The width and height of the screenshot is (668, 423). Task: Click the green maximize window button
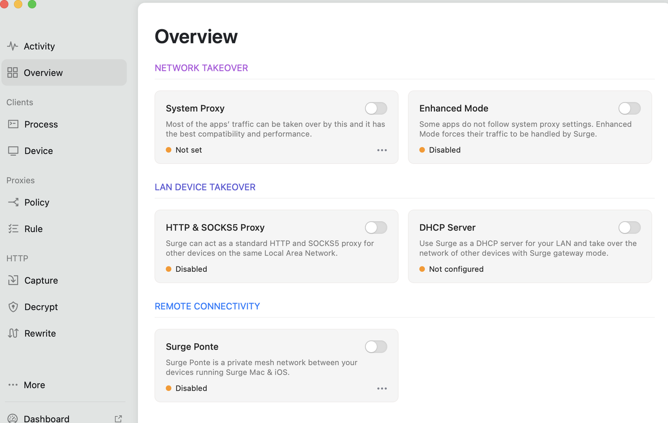32,4
